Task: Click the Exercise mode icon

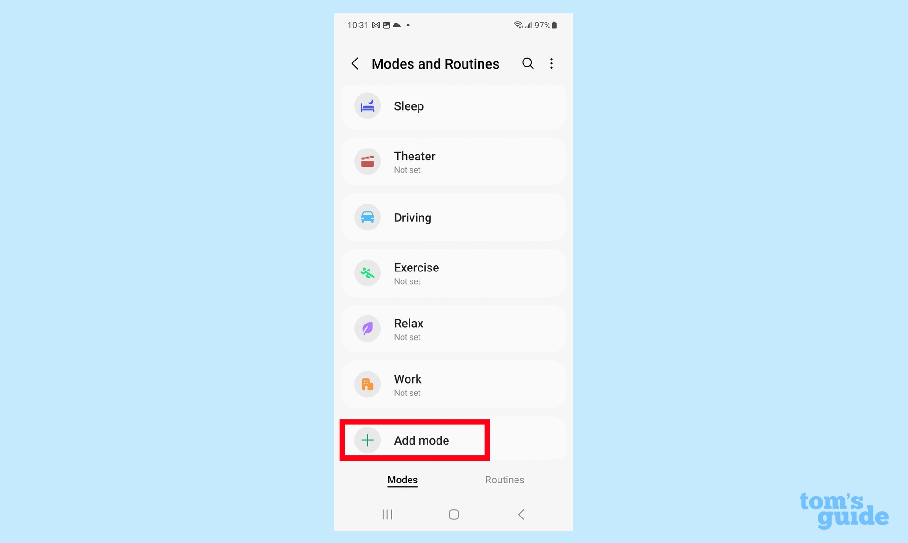Action: click(367, 272)
